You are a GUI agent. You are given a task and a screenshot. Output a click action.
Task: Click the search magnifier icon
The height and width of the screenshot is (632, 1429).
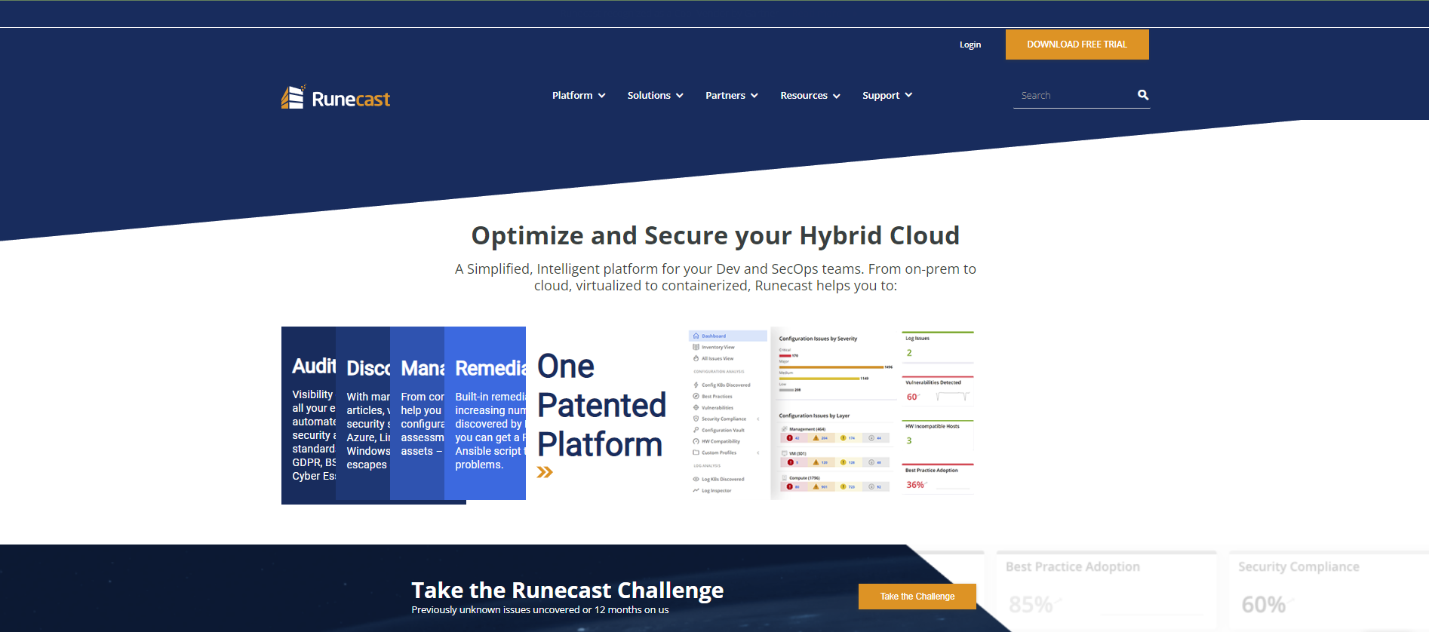[x=1143, y=95]
